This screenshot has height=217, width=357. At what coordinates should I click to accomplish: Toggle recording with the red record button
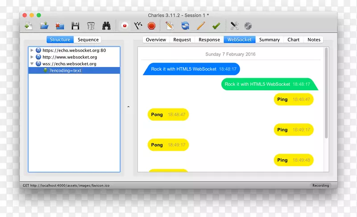(125, 26)
